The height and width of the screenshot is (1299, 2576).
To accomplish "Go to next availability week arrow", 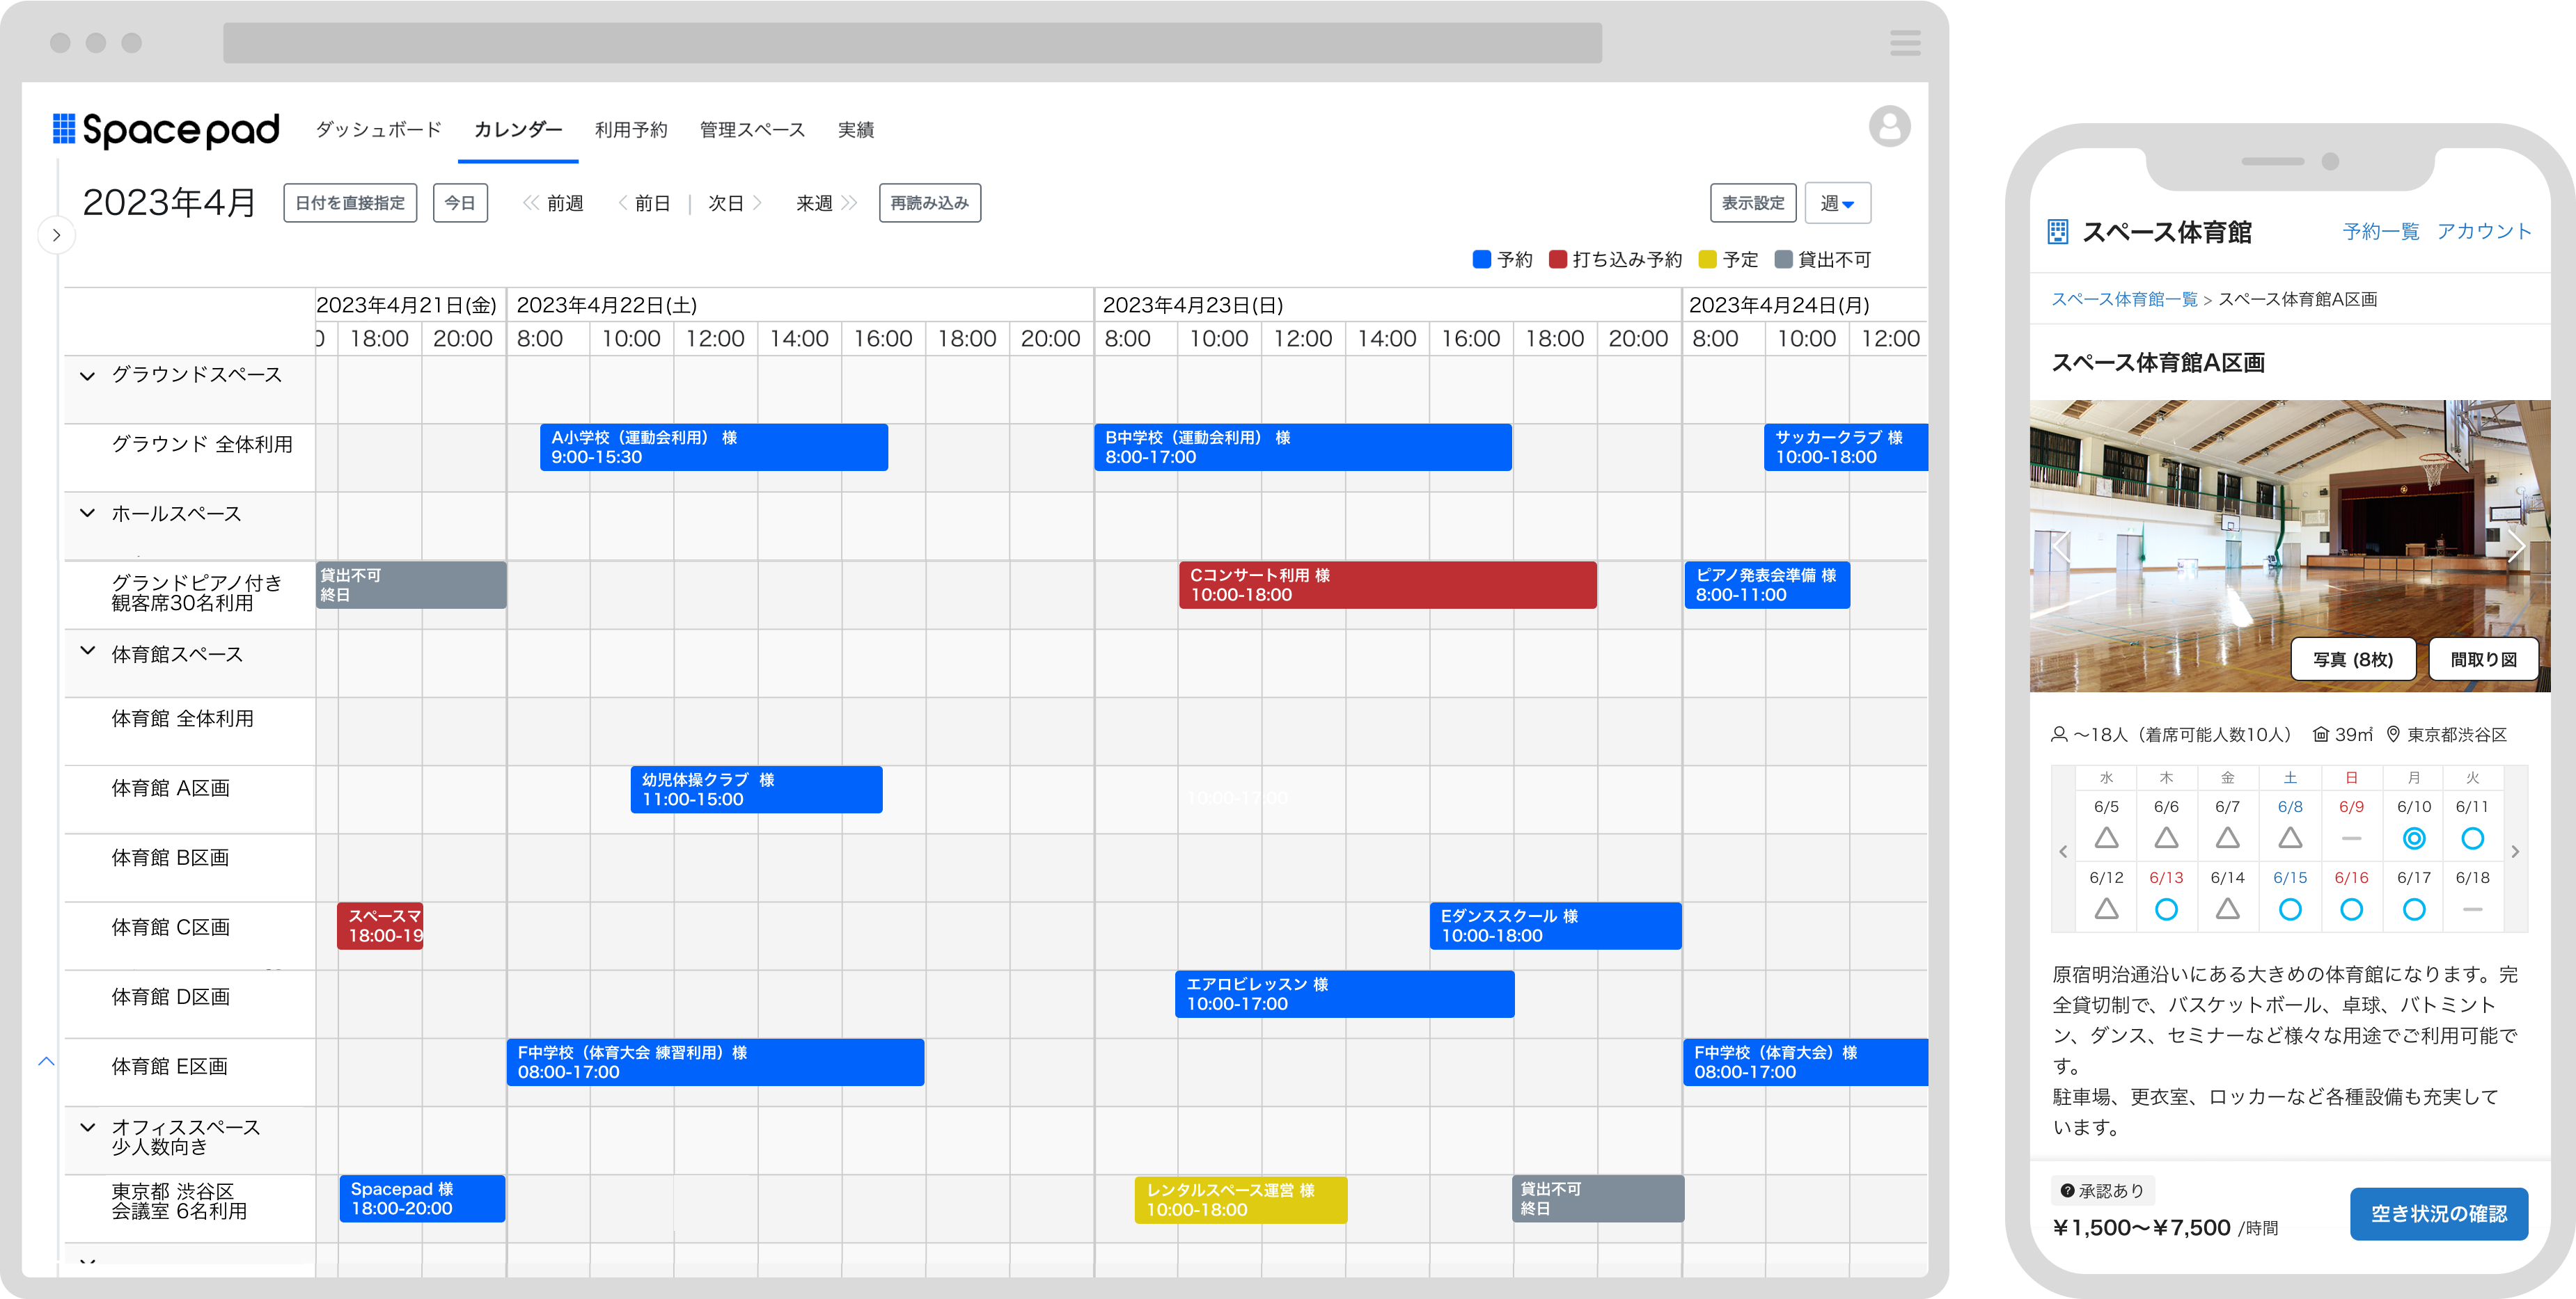I will tap(2515, 852).
